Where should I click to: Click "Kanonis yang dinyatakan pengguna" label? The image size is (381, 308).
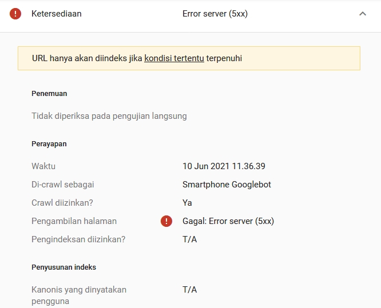tap(79, 295)
